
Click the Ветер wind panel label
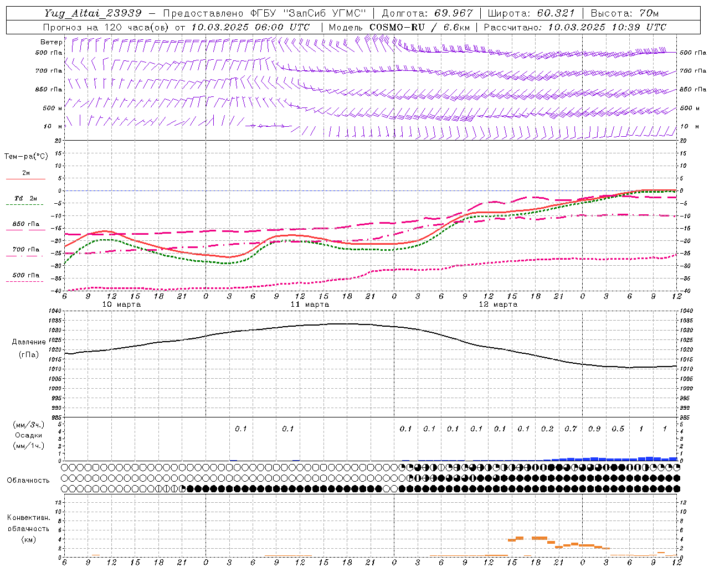click(x=51, y=42)
